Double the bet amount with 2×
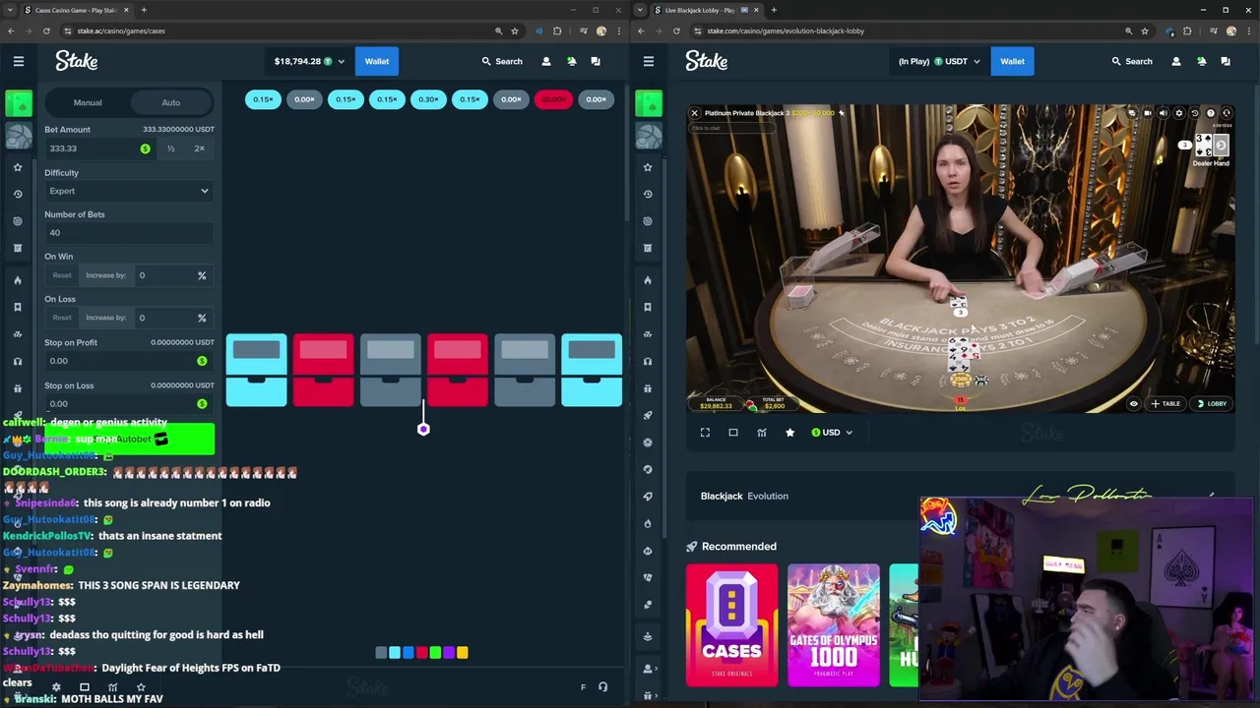The width and height of the screenshot is (1260, 708). 199,148
